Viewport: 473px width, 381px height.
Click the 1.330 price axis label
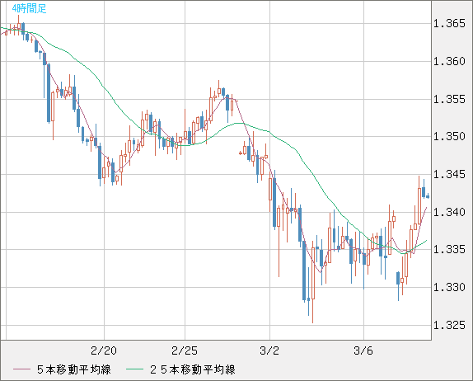[x=449, y=287]
